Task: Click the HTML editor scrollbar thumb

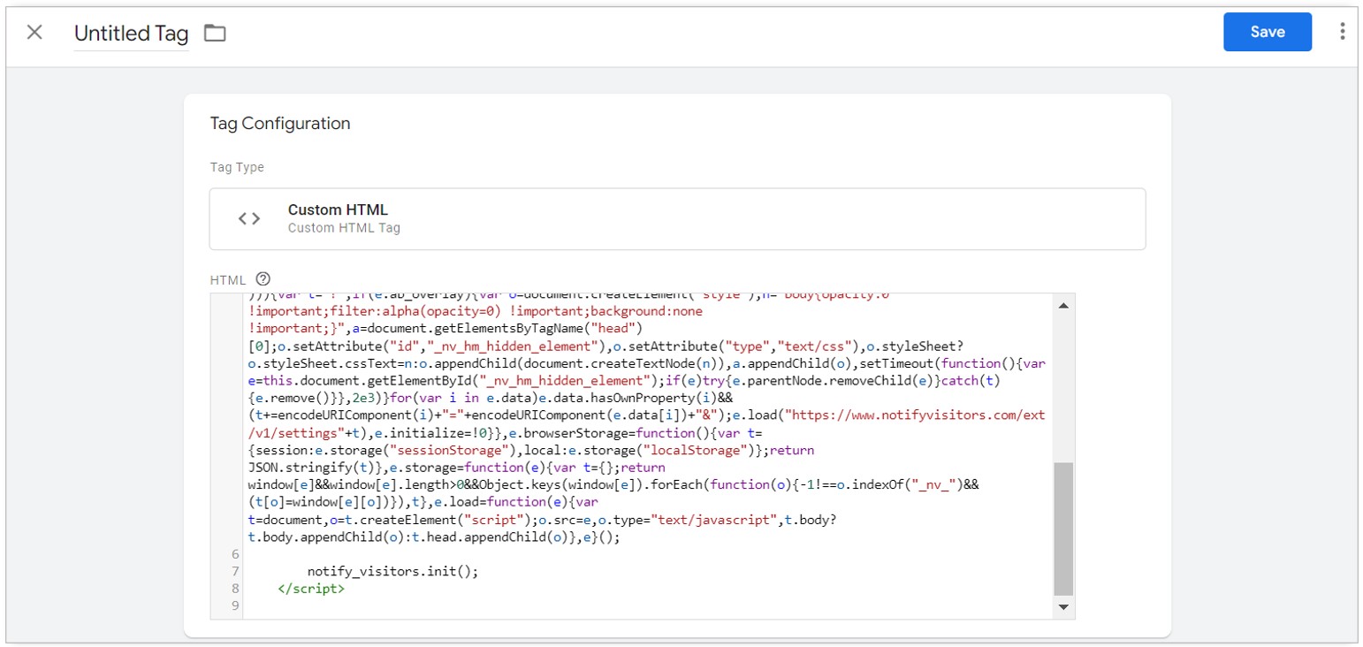Action: [x=1063, y=528]
